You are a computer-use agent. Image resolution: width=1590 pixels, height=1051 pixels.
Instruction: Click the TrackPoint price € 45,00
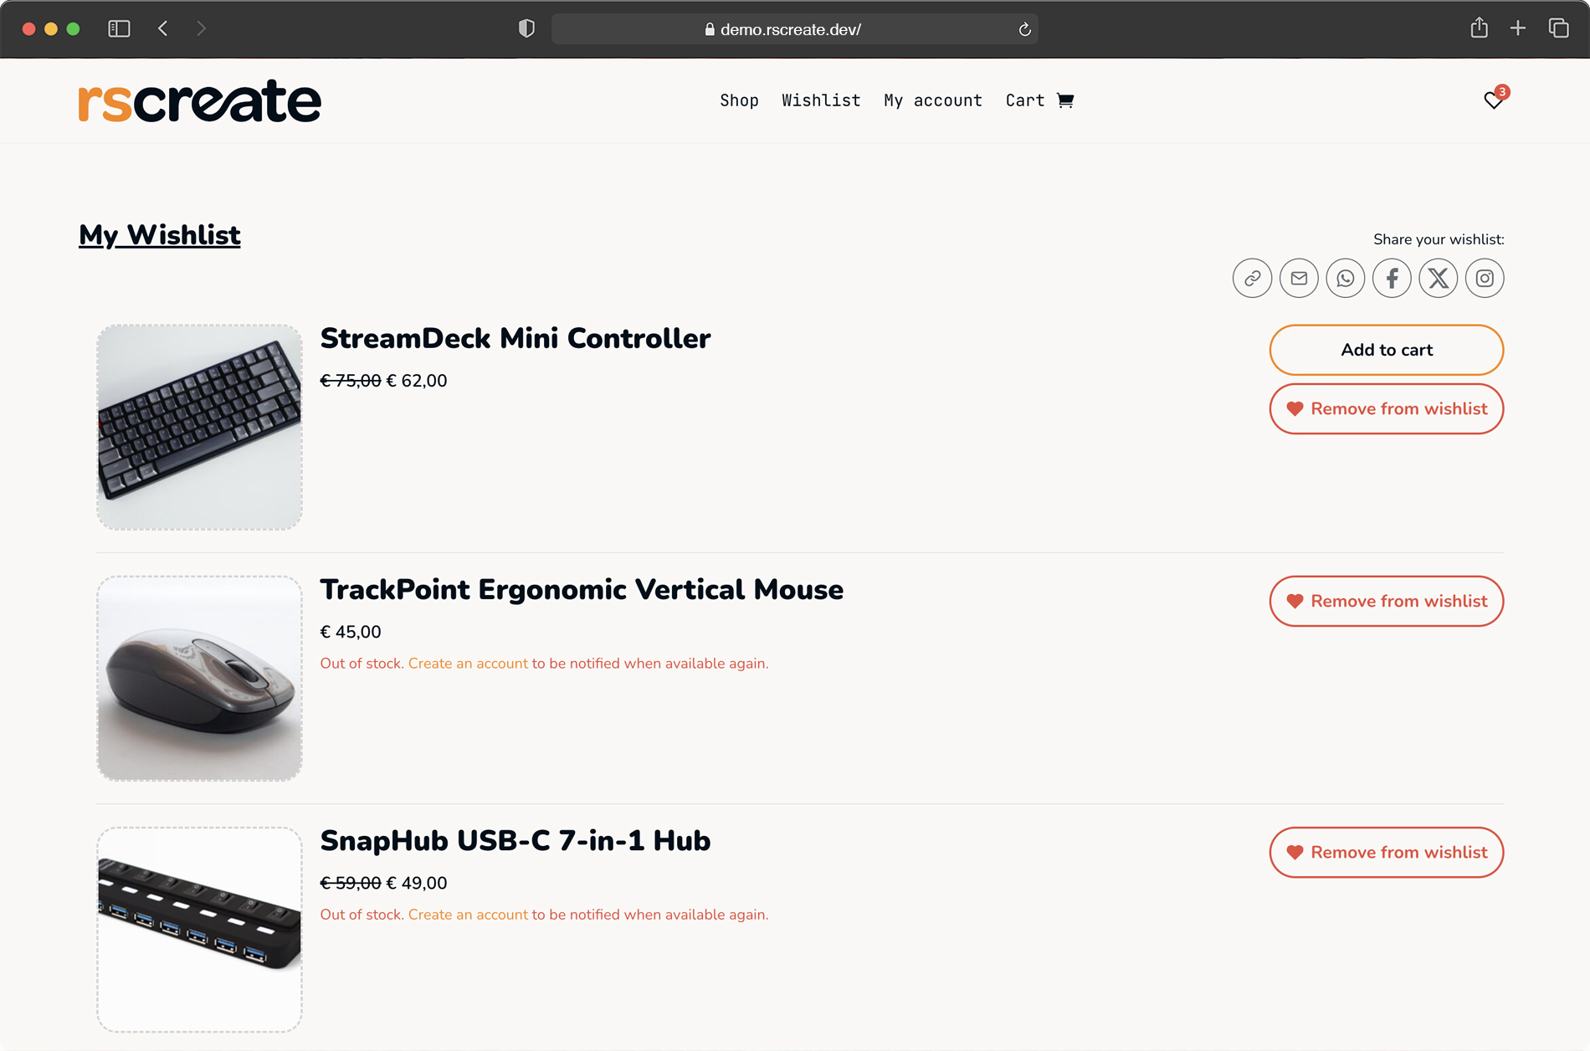click(x=351, y=632)
